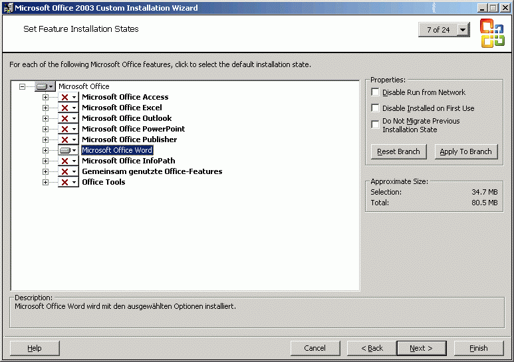Click the Set Feature Installation States heading
This screenshot has height=362, width=514.
pyautogui.click(x=81, y=29)
